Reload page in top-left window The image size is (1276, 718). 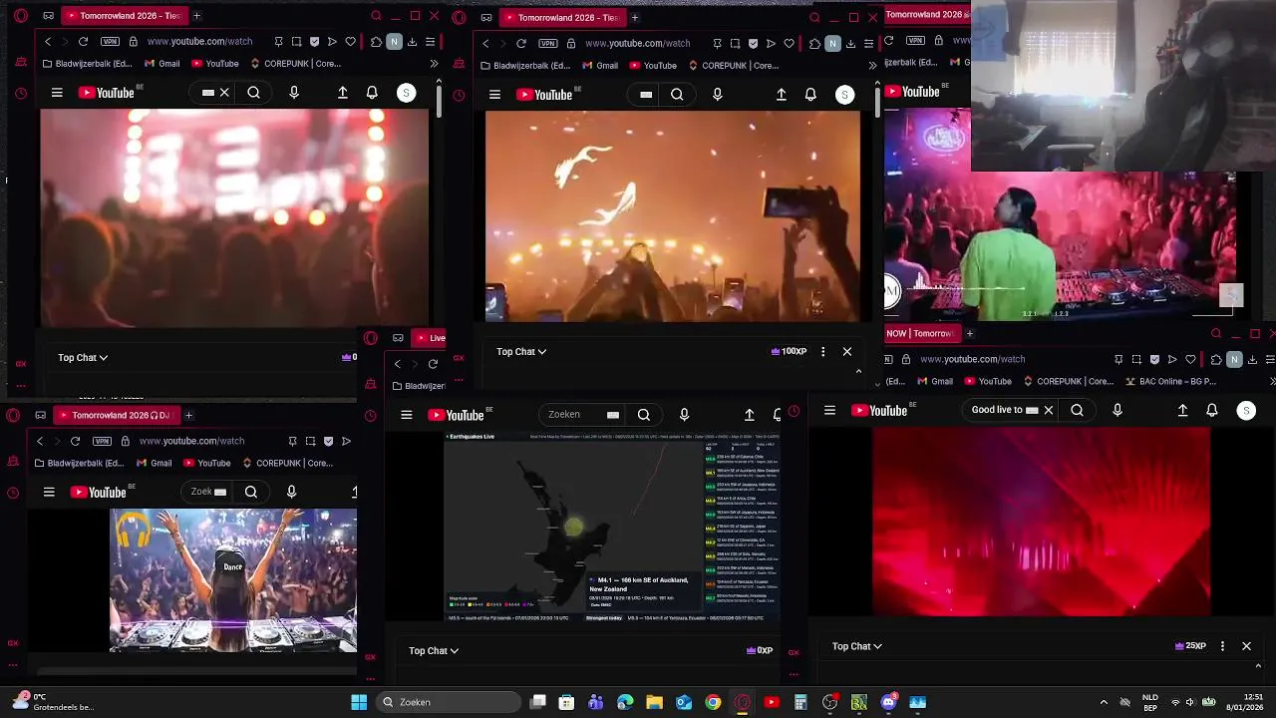click(x=83, y=42)
